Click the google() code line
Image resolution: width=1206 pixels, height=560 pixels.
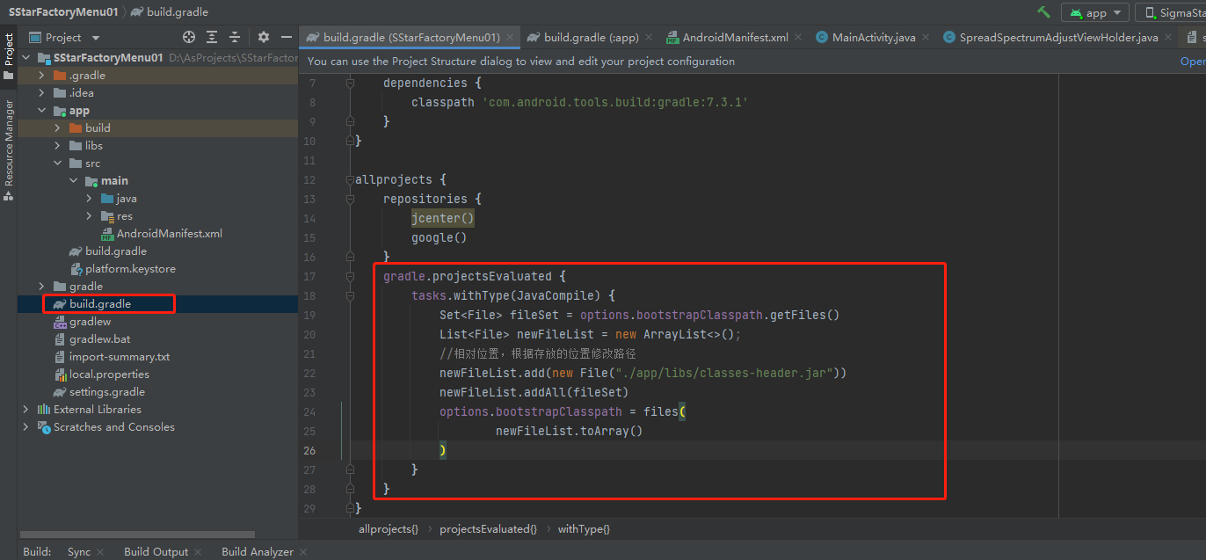point(440,237)
